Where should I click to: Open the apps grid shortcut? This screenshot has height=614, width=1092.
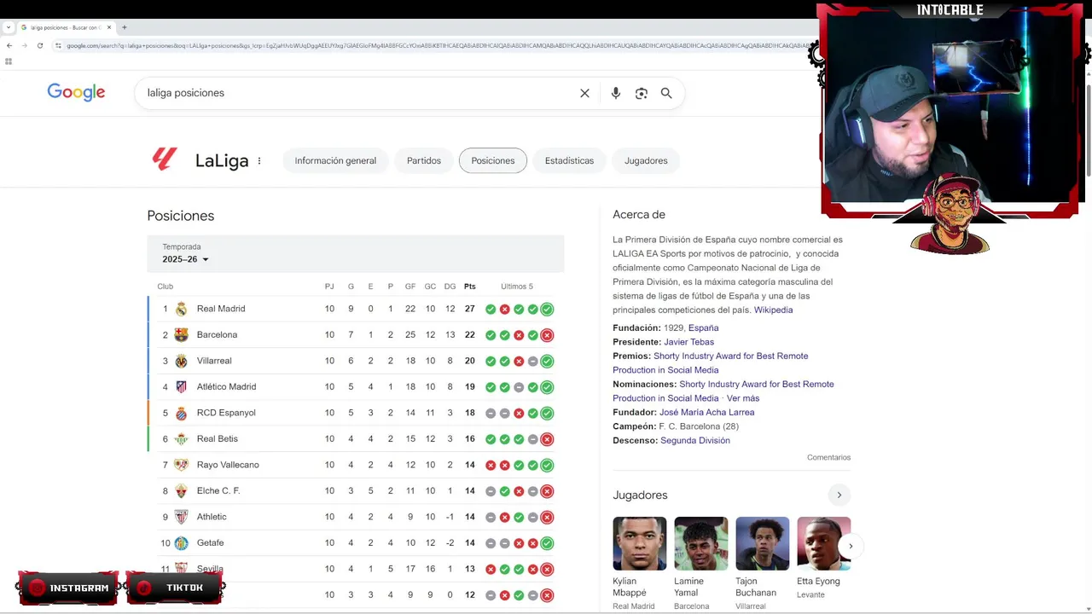tap(9, 61)
